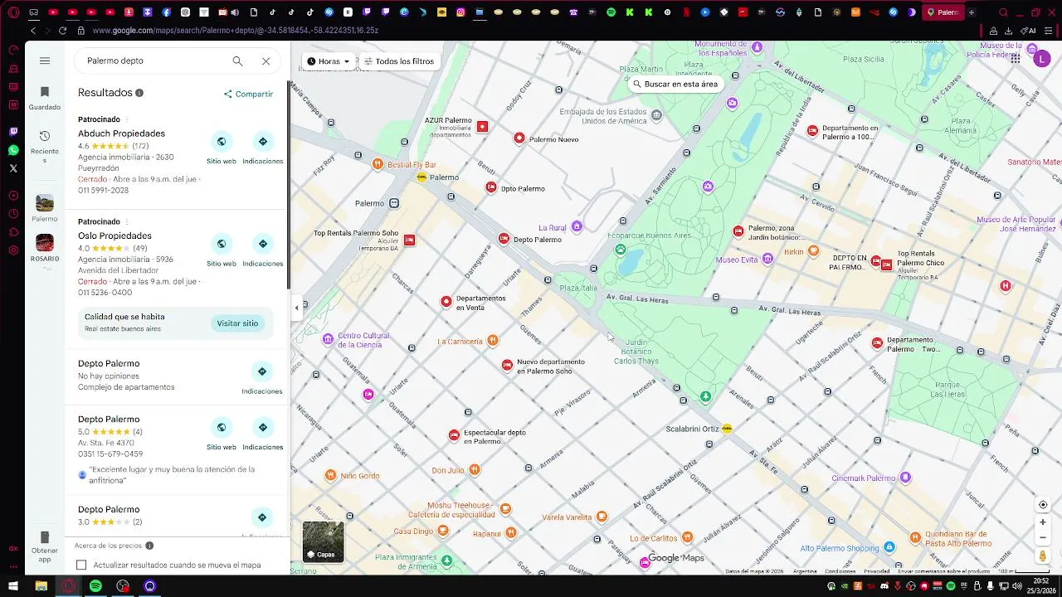Click the browser address bar URL
This screenshot has width=1062, height=597.
236,31
